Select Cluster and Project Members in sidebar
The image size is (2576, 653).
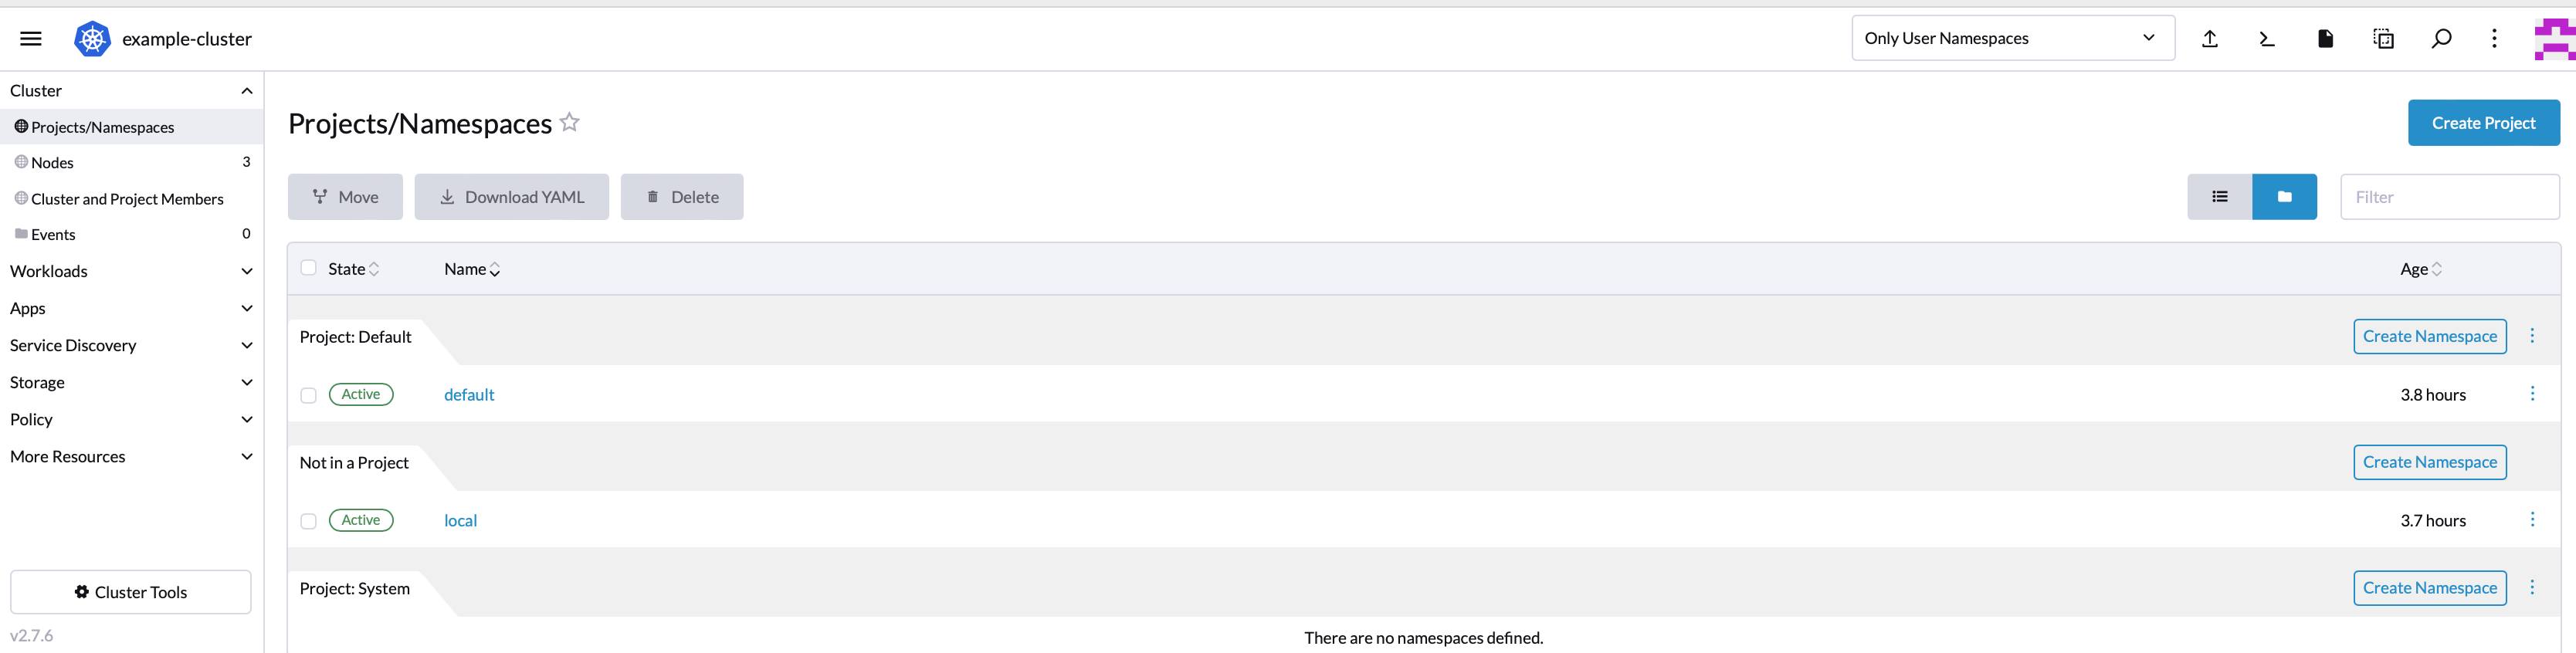point(127,198)
